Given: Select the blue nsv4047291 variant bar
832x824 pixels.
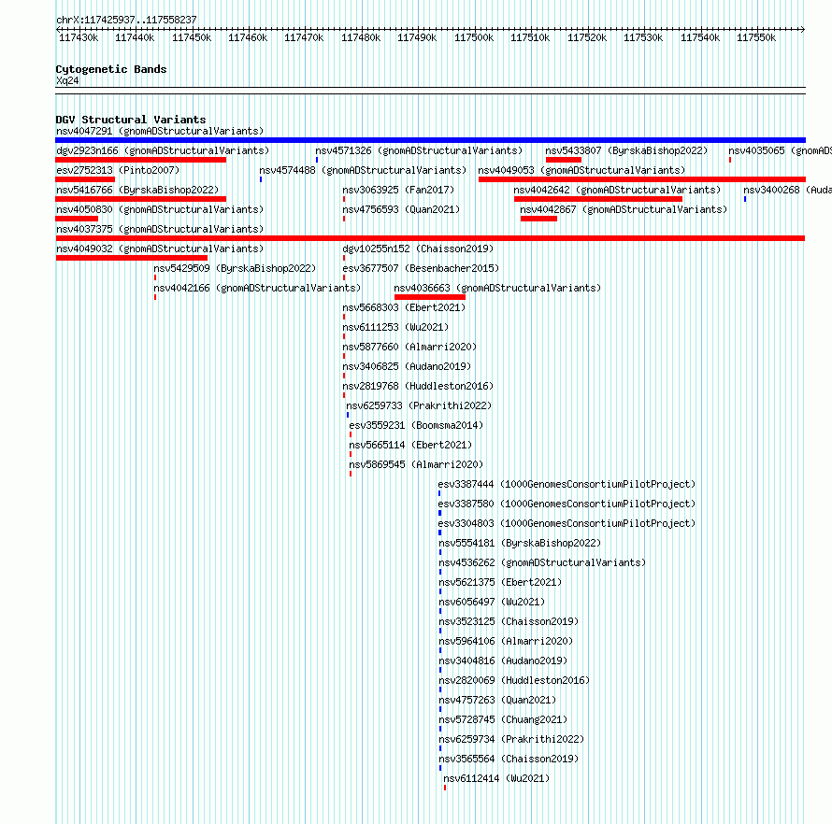Looking at the screenshot, I should (430, 140).
